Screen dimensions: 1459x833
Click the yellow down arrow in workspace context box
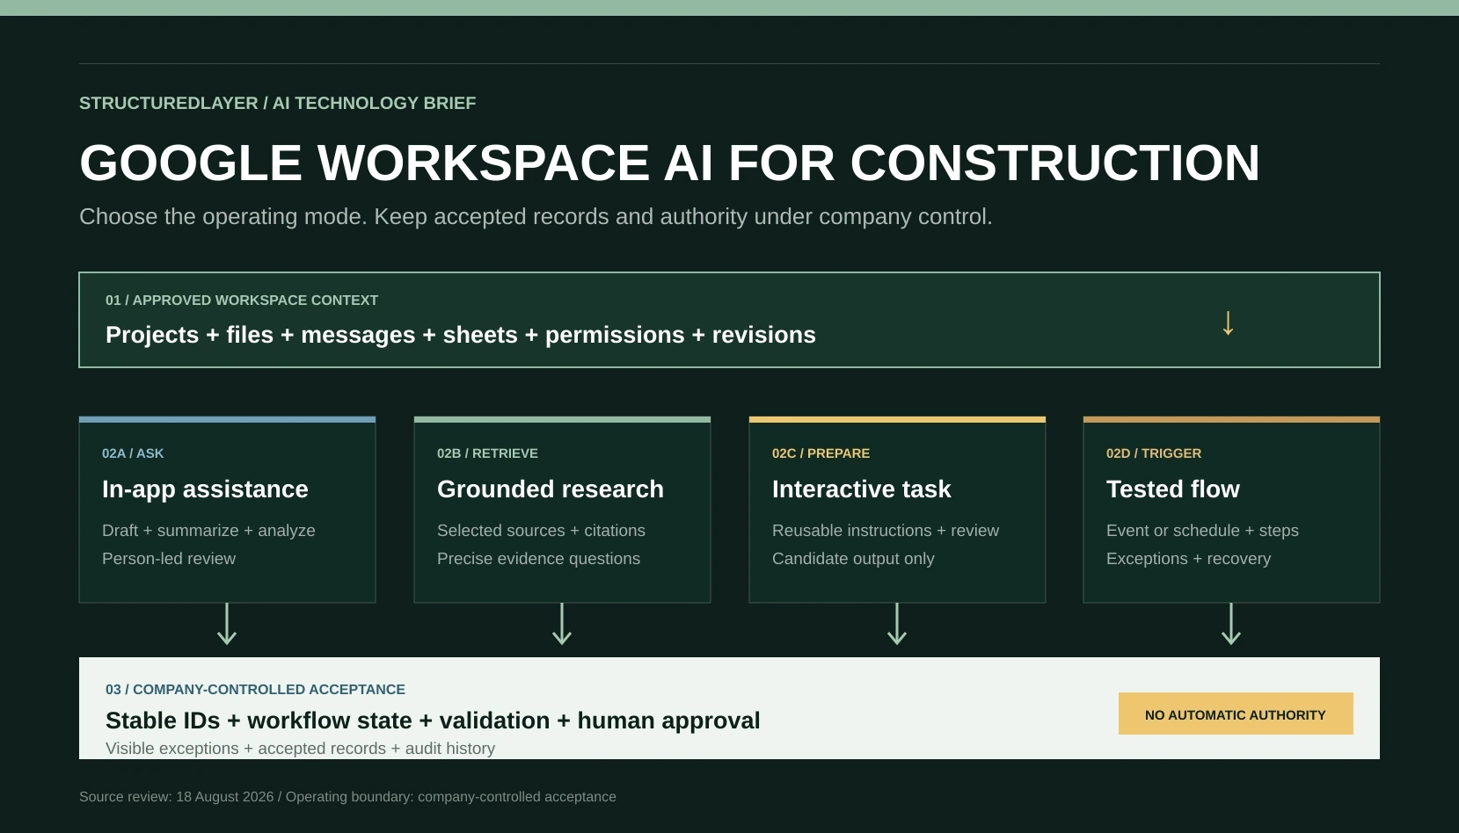coord(1228,323)
